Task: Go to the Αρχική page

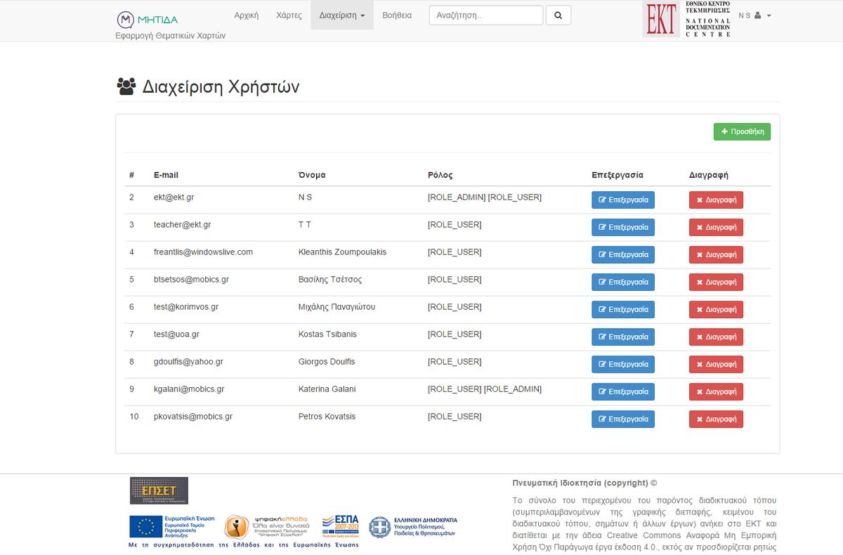Action: (x=246, y=15)
